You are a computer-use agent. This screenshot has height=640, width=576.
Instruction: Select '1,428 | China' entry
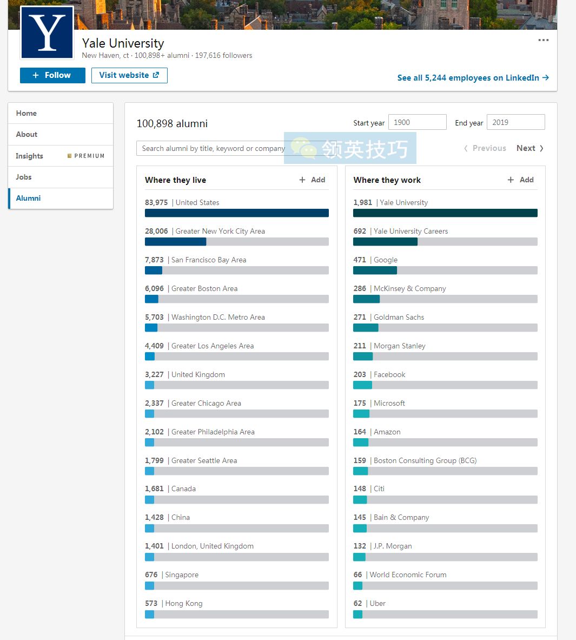pyautogui.click(x=236, y=523)
